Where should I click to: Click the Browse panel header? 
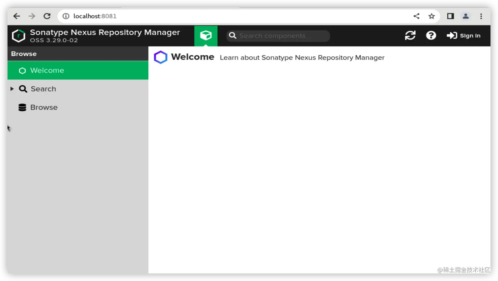click(x=78, y=54)
